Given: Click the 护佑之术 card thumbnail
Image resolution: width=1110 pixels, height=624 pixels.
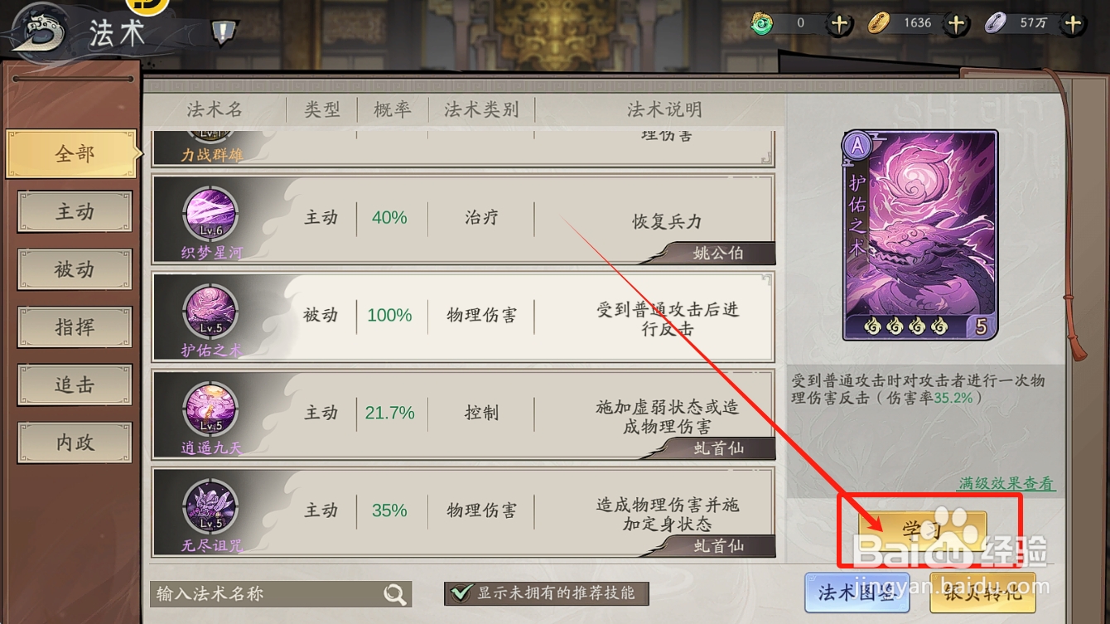Looking at the screenshot, I should (x=920, y=235).
